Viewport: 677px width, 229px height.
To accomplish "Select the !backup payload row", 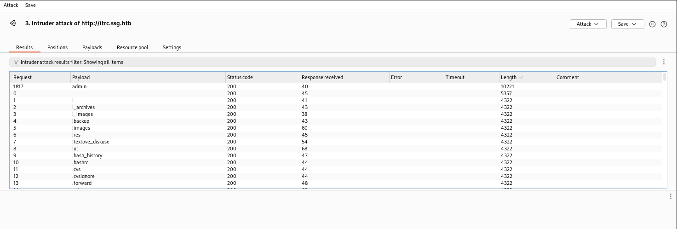I will (336, 121).
